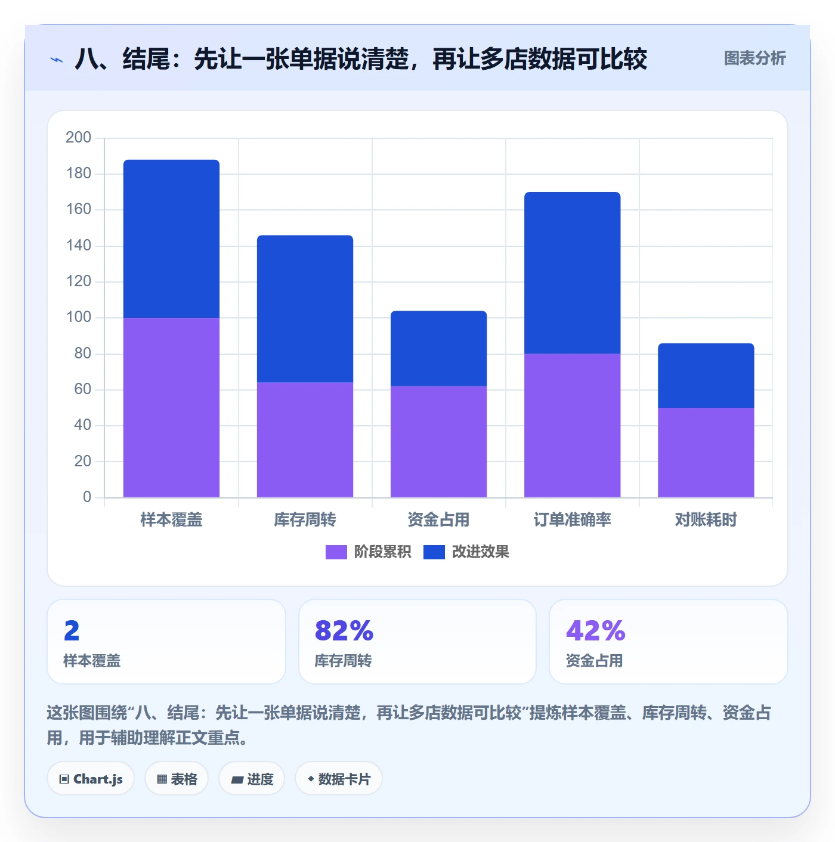Select the 进度 tag chip
The image size is (835, 842).
(252, 779)
